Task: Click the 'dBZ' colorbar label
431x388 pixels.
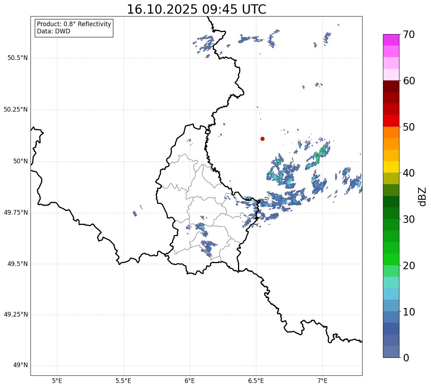Action: (x=422, y=196)
